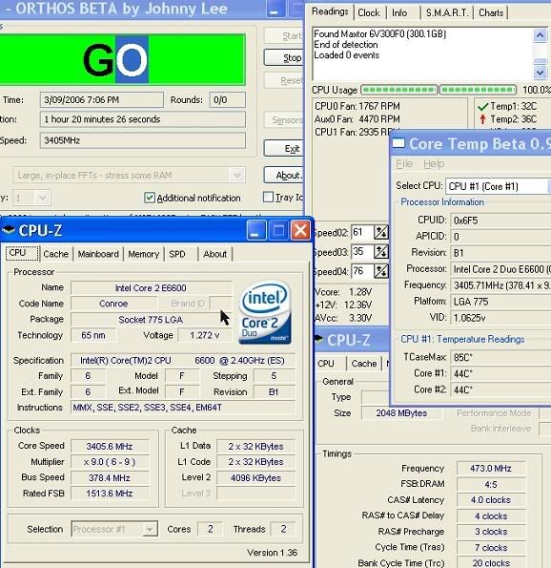Open the About tab in CPU-Z

(214, 254)
